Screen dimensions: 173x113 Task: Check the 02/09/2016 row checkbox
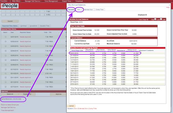pyautogui.click(x=6, y=65)
